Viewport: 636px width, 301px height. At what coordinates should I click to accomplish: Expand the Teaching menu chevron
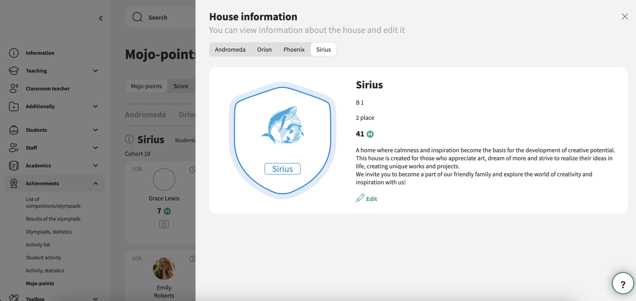(95, 71)
